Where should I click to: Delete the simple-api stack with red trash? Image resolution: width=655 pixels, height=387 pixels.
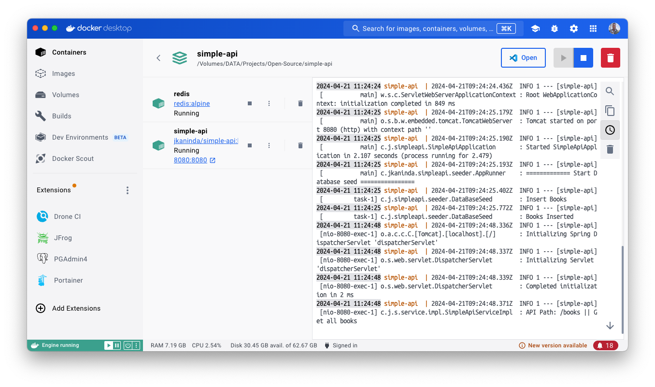[611, 58]
